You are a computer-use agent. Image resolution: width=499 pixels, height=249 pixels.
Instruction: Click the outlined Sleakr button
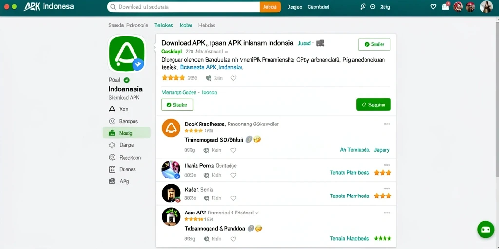(x=177, y=105)
